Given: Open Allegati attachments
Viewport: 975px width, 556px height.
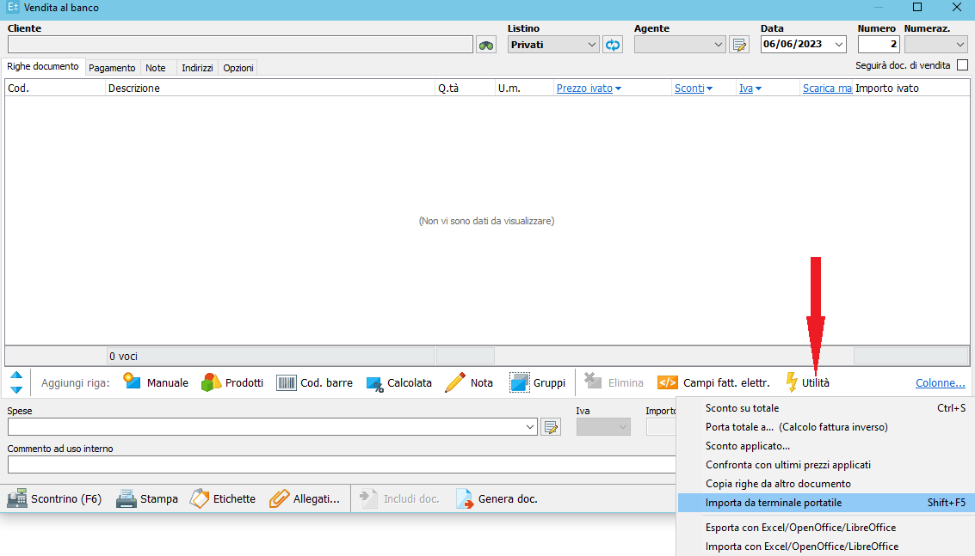Looking at the screenshot, I should tap(305, 498).
